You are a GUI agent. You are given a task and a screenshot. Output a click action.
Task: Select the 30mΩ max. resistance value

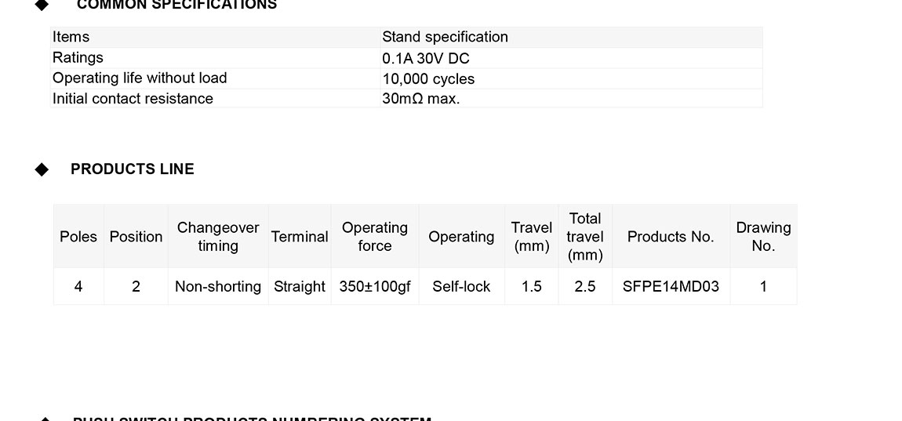click(421, 99)
